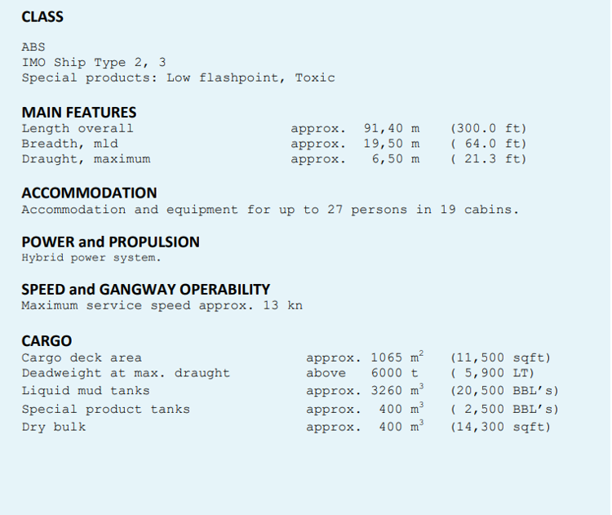Click the Breadth, mld label
This screenshot has height=515, width=612.
point(69,144)
